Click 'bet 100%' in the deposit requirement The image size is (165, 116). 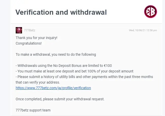point(89,71)
